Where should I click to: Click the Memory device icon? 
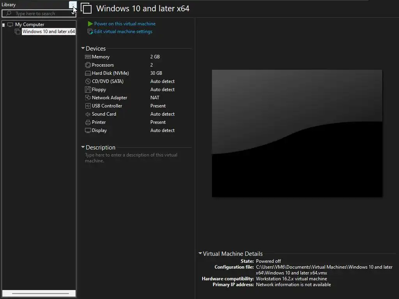click(x=88, y=57)
